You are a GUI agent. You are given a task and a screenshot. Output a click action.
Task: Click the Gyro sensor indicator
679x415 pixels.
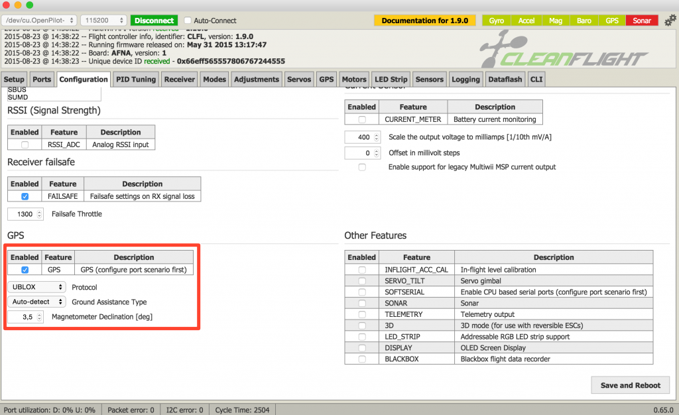tap(496, 21)
